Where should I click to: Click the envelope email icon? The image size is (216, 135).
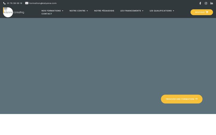click(27, 3)
